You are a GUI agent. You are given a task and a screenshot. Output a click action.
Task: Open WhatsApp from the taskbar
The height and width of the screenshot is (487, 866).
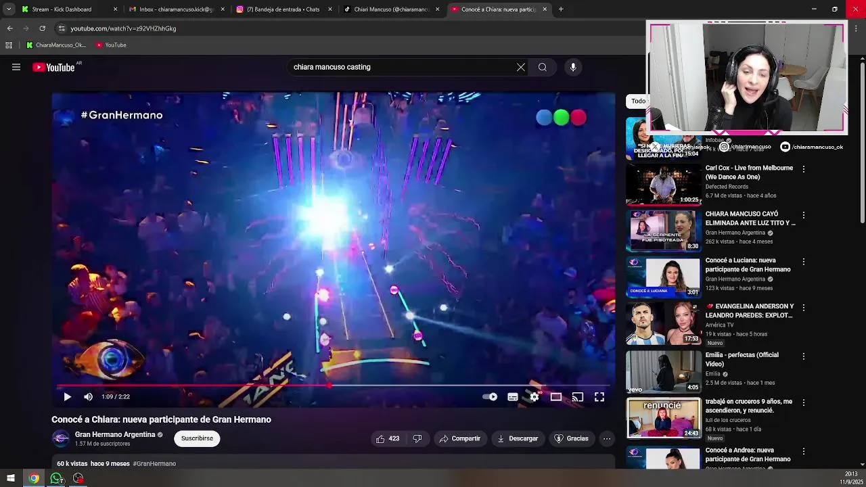pyautogui.click(x=56, y=478)
